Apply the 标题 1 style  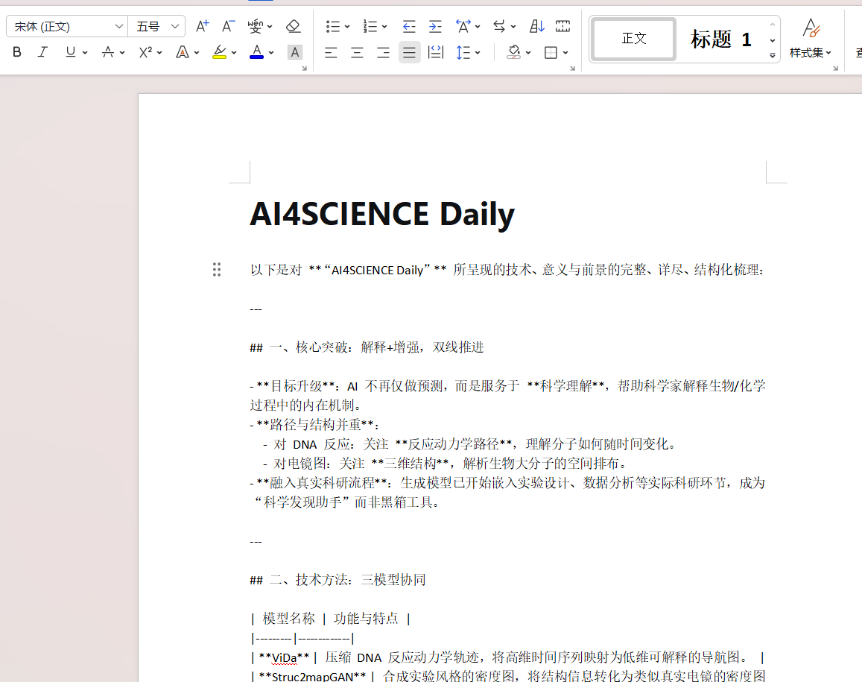coord(720,39)
